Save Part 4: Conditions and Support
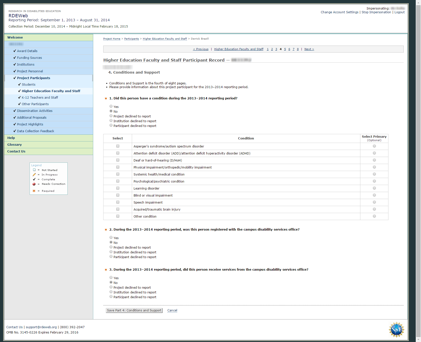The height and width of the screenshot is (342, 421). coord(134,310)
